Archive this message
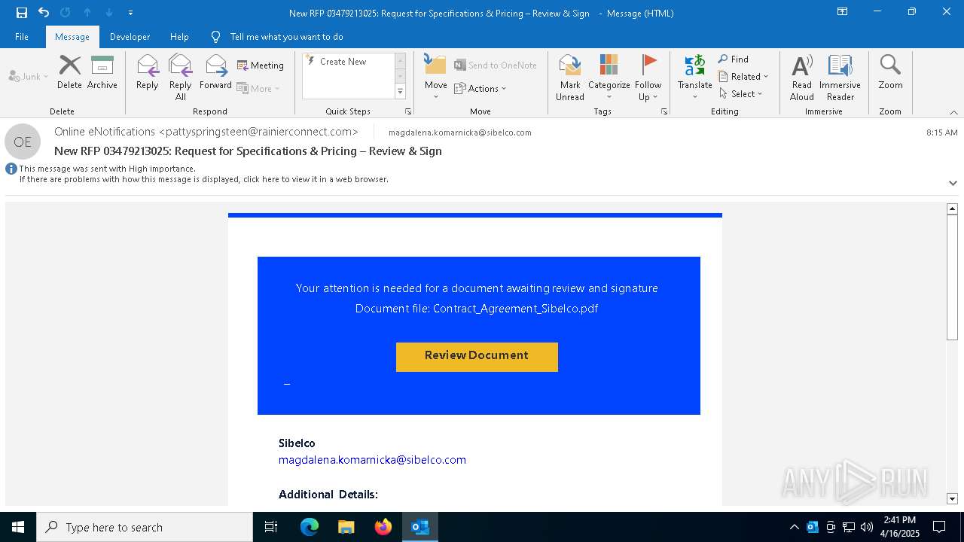This screenshot has height=542, width=964. [x=102, y=72]
